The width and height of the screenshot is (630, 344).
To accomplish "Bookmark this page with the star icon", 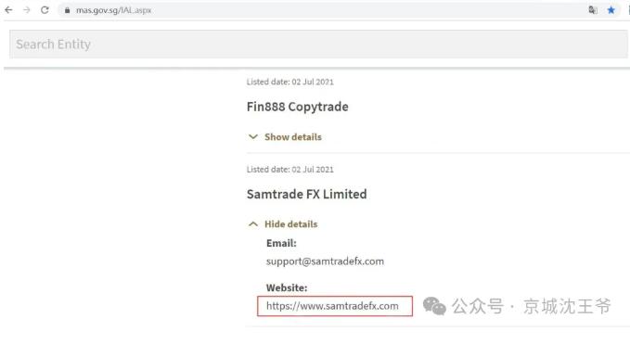I will tap(611, 10).
